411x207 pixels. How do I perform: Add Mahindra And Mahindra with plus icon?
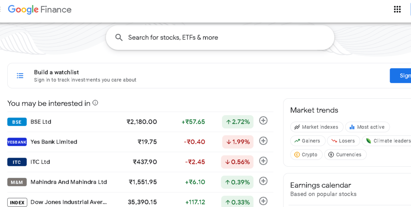click(263, 181)
